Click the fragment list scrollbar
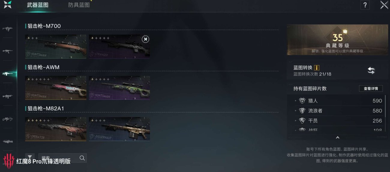 pos(385,113)
